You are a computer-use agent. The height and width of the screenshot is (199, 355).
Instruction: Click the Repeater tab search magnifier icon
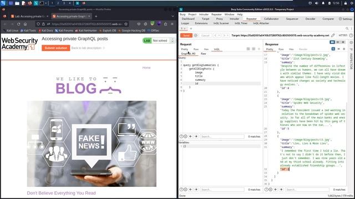coord(347,29)
